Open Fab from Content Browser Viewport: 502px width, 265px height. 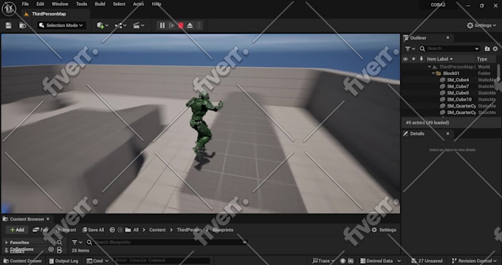point(41,230)
